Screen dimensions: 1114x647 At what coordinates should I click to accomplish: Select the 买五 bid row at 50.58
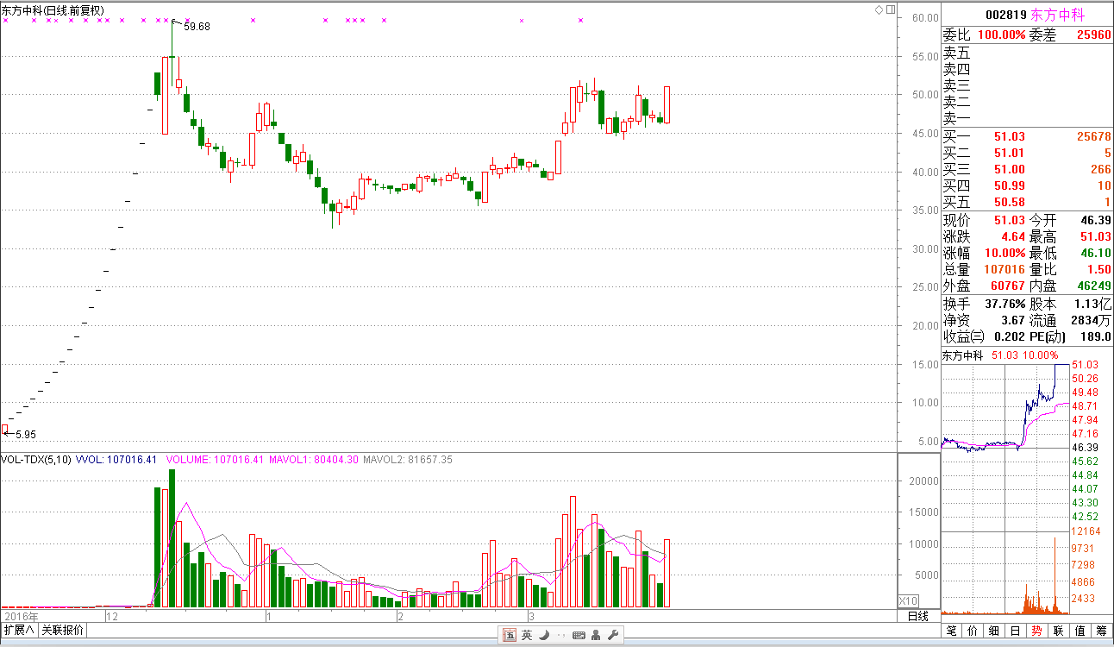[1027, 203]
